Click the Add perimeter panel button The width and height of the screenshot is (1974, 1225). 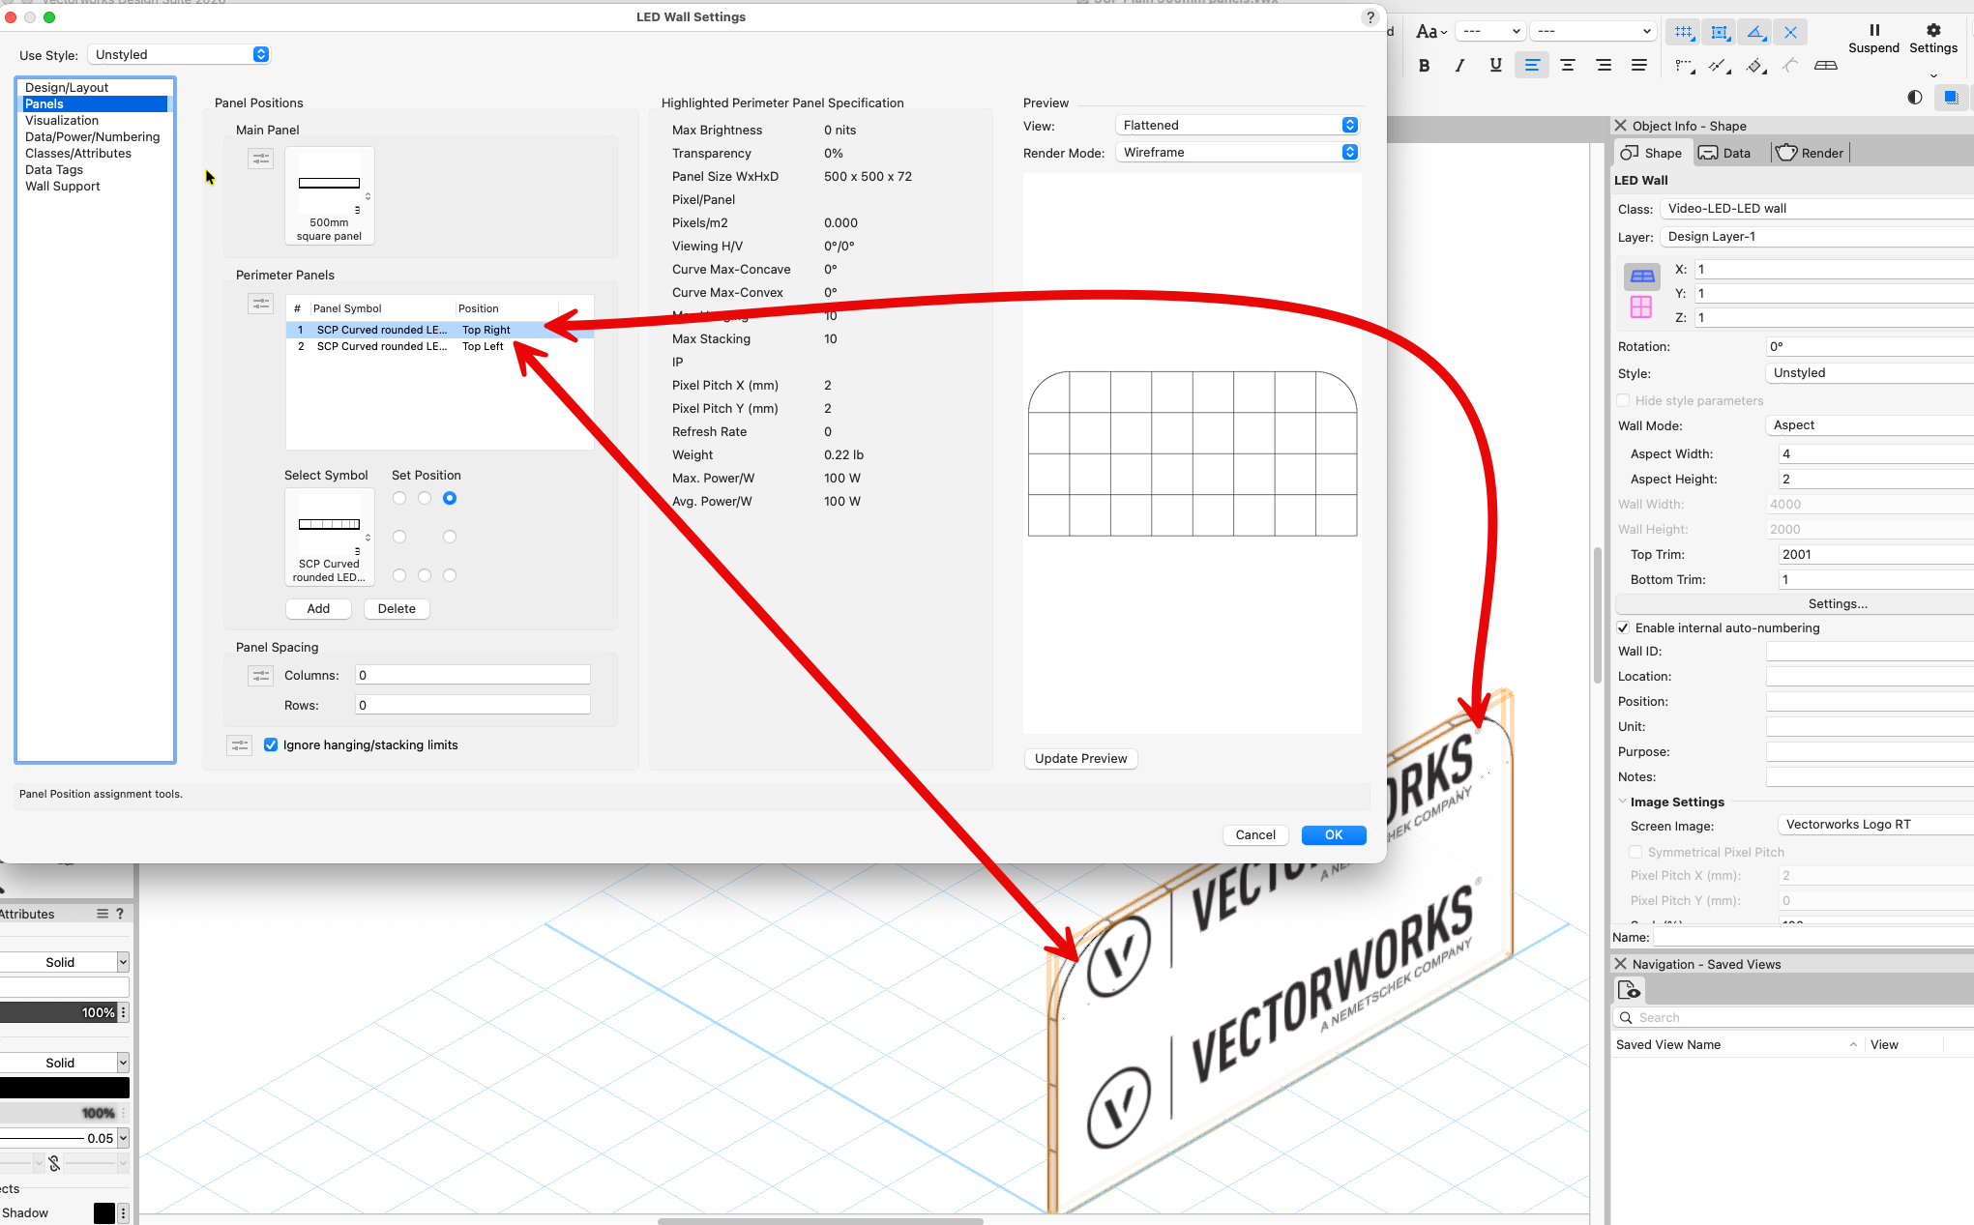coord(318,609)
